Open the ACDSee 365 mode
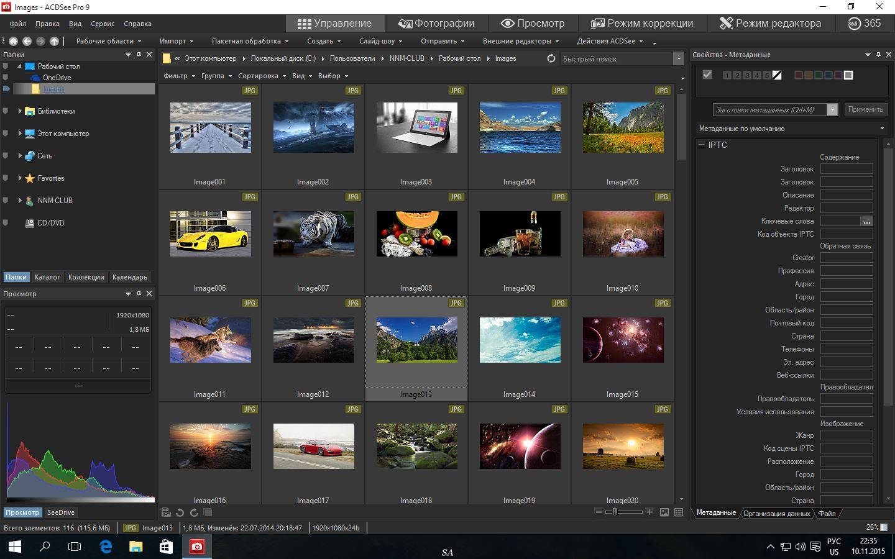 (864, 24)
